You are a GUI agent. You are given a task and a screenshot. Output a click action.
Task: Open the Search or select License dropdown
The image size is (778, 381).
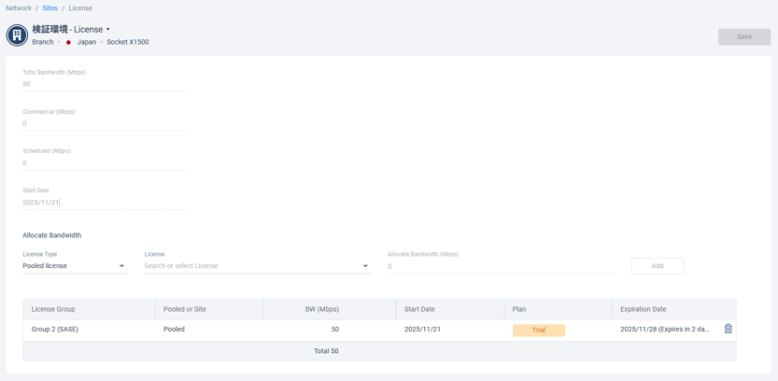257,266
